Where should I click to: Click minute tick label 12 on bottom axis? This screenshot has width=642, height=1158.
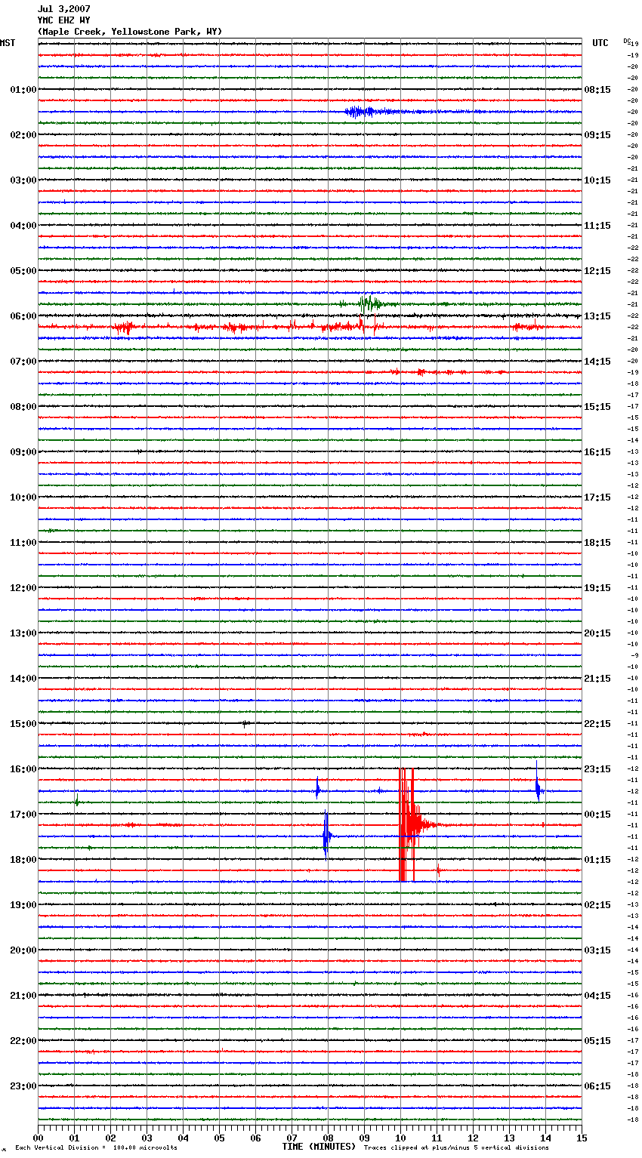pyautogui.click(x=474, y=1138)
